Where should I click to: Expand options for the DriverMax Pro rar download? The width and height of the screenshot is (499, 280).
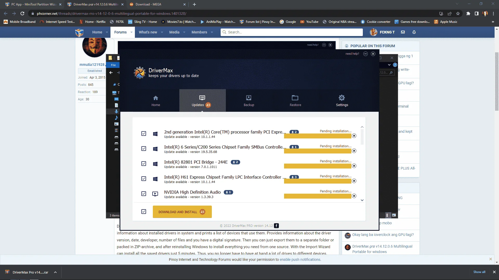[55, 272]
